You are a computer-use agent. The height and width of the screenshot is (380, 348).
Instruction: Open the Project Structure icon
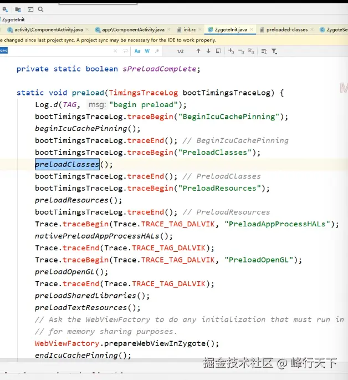18,9
